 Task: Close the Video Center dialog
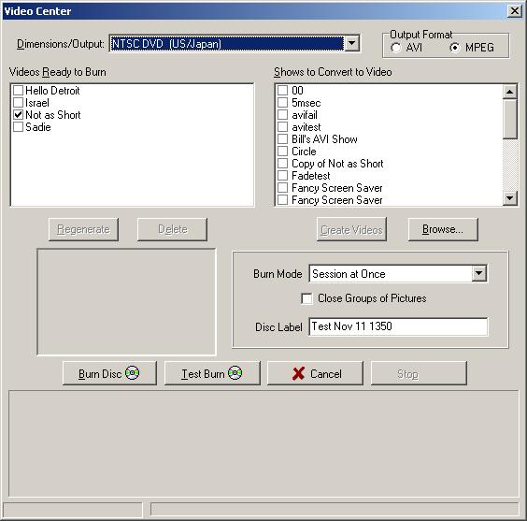coord(515,11)
